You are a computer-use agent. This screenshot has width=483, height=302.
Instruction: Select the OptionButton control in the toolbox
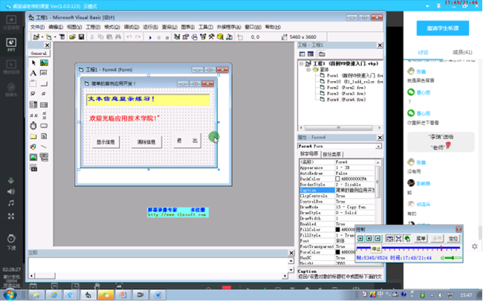[44, 94]
